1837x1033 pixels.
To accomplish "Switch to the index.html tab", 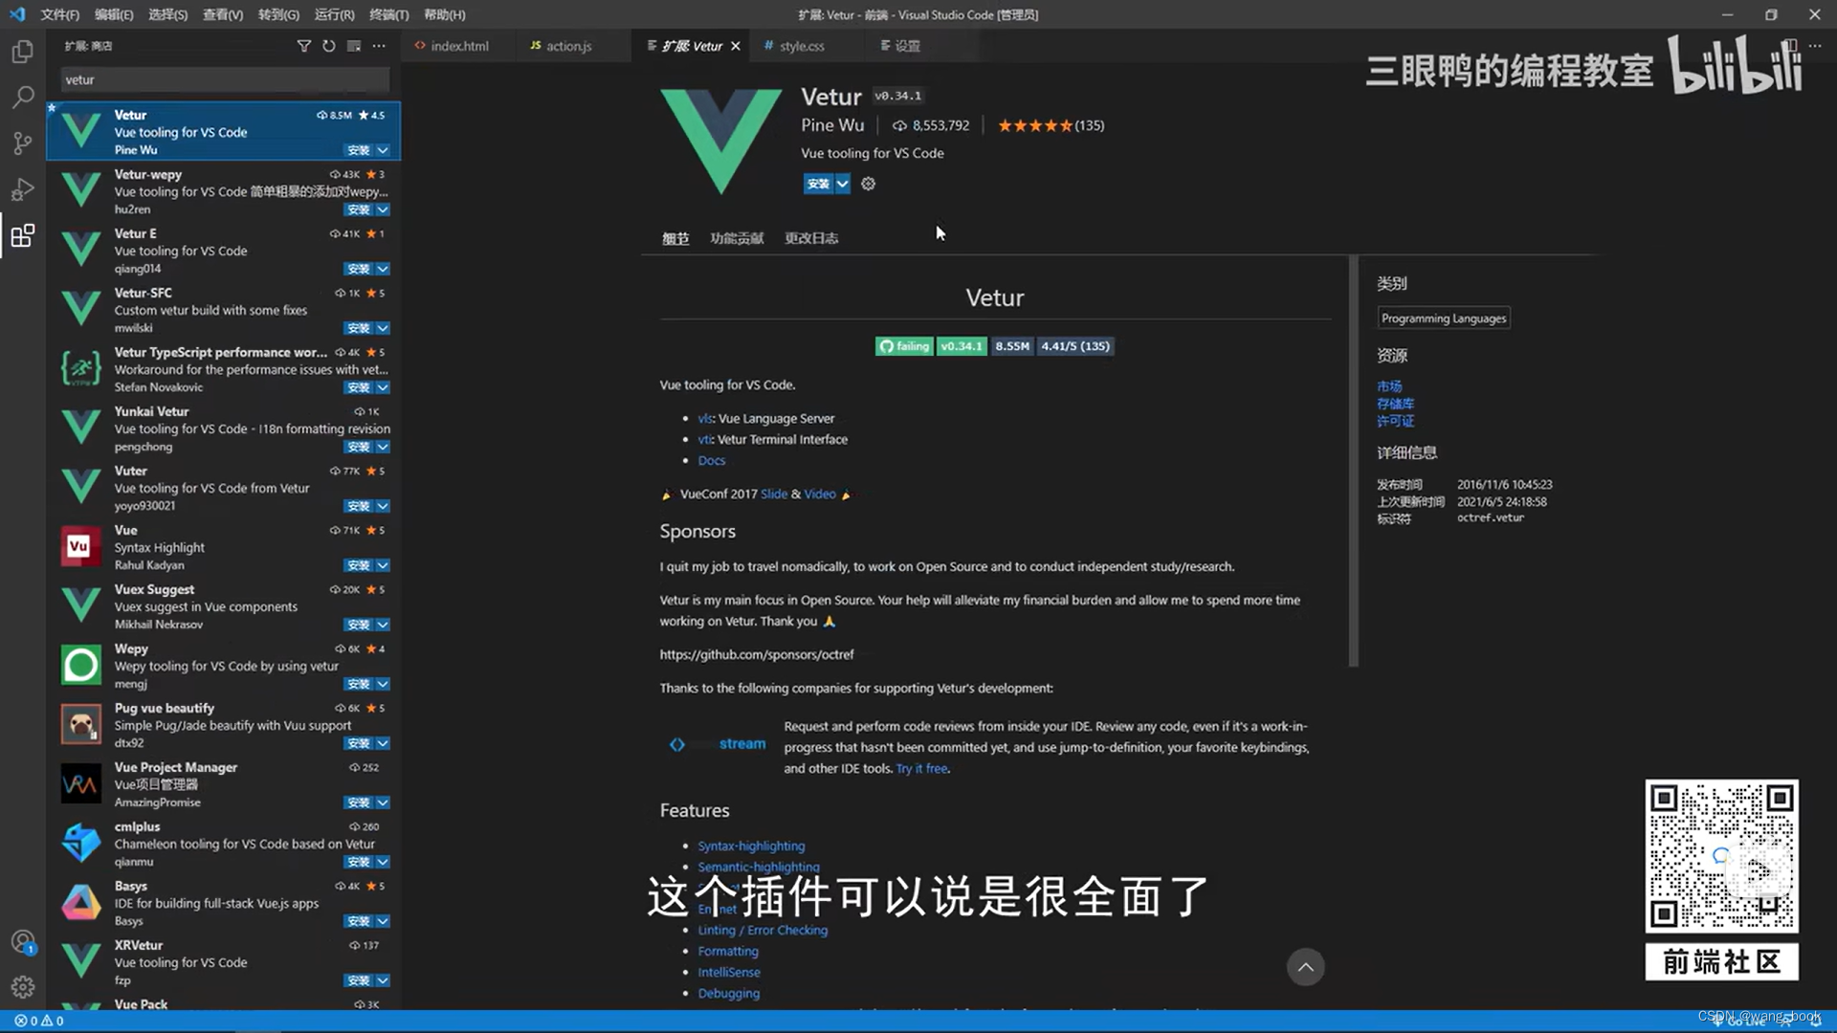I will 458,45.
